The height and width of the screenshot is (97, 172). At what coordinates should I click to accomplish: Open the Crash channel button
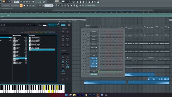[94, 64]
